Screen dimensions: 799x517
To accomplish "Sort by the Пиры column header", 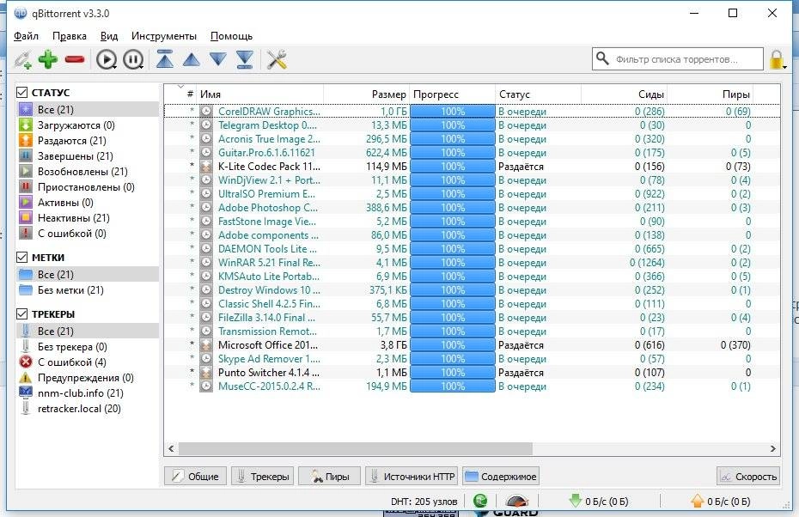I will tap(711, 94).
